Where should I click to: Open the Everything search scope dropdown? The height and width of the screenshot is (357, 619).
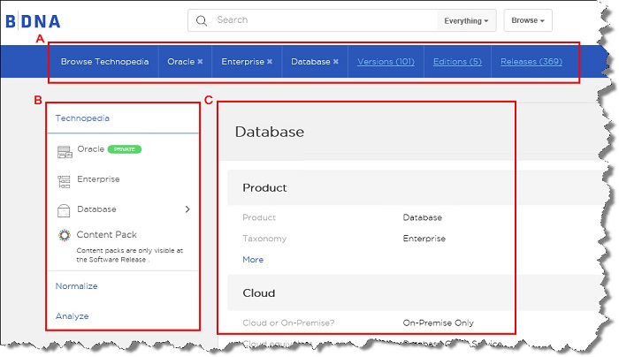coord(466,20)
